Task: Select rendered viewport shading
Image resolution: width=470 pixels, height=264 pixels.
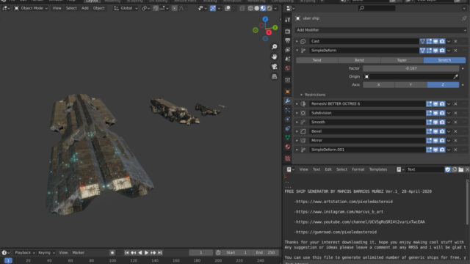Action: point(270,8)
